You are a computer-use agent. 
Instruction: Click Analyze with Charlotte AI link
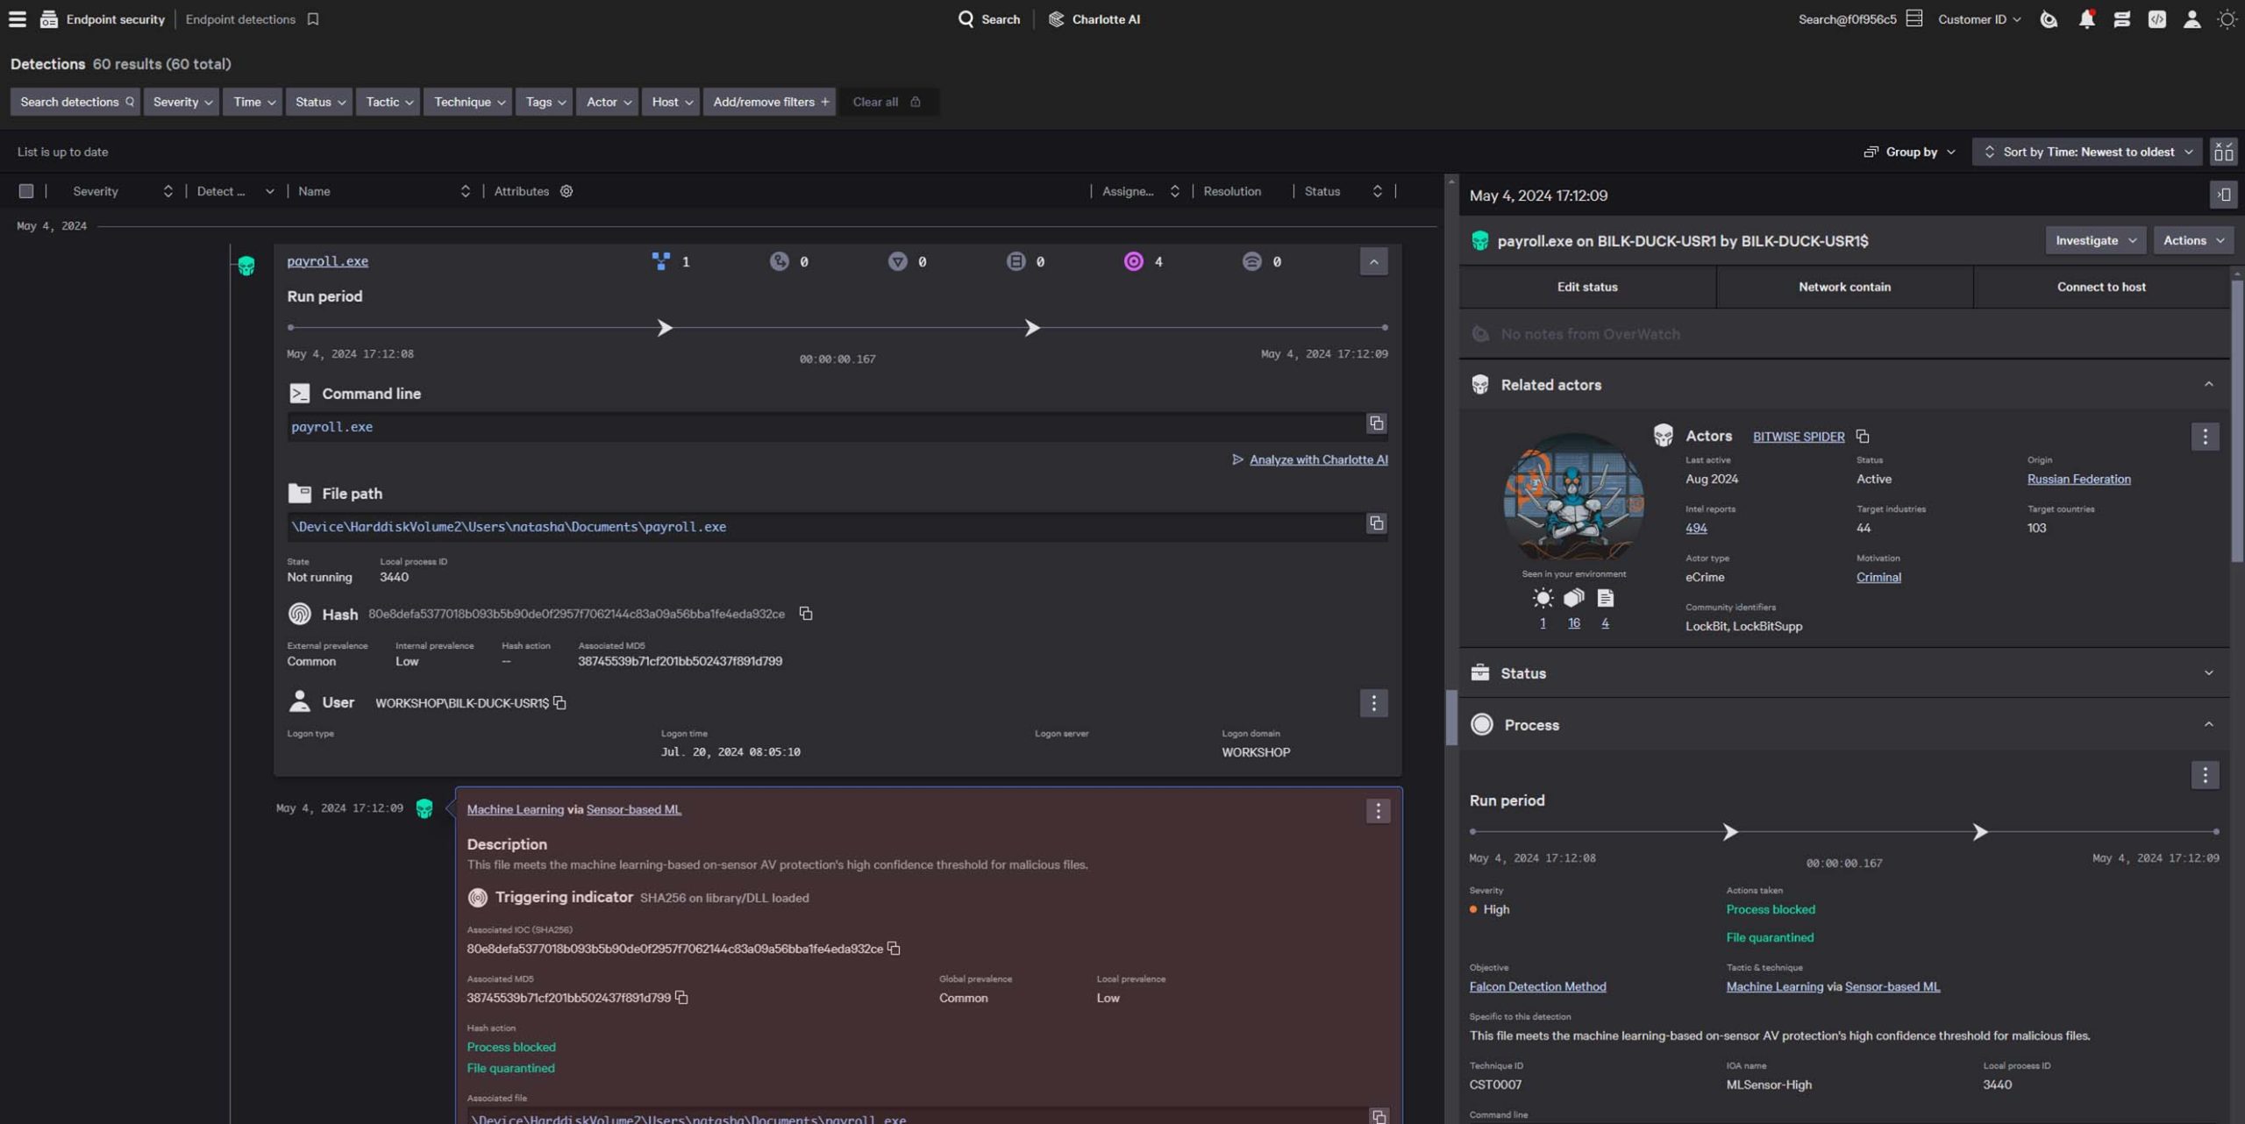click(x=1317, y=459)
